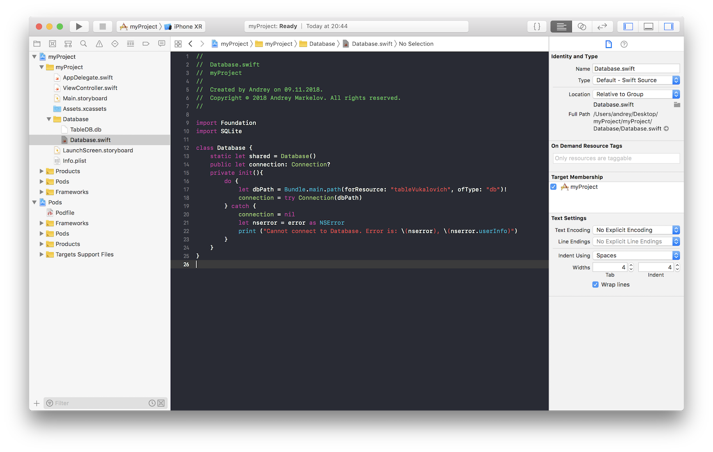Edit the file Name field
Screen dimensions: 713x452
pos(636,69)
